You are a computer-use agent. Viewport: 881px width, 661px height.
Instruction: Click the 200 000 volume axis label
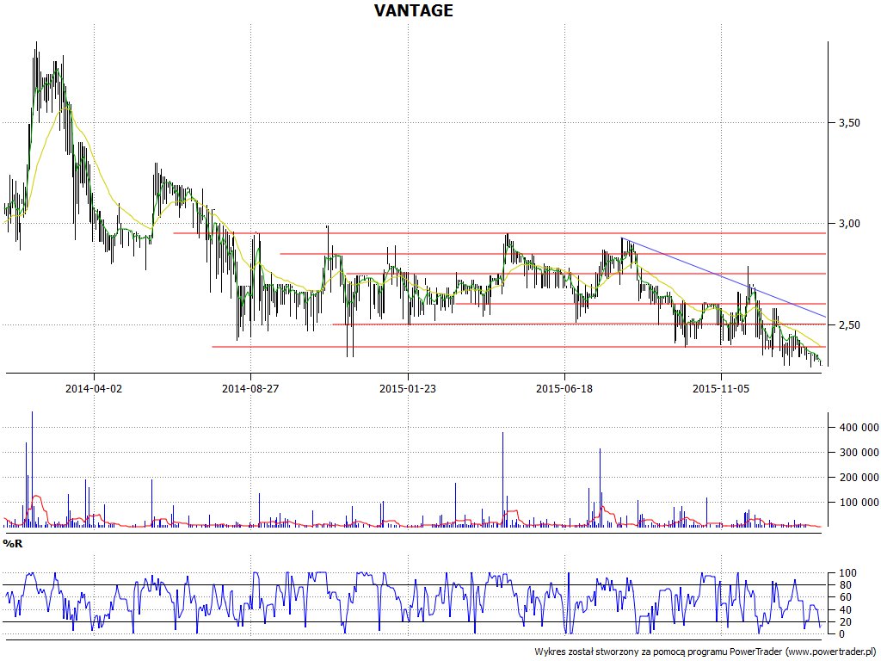click(x=859, y=478)
